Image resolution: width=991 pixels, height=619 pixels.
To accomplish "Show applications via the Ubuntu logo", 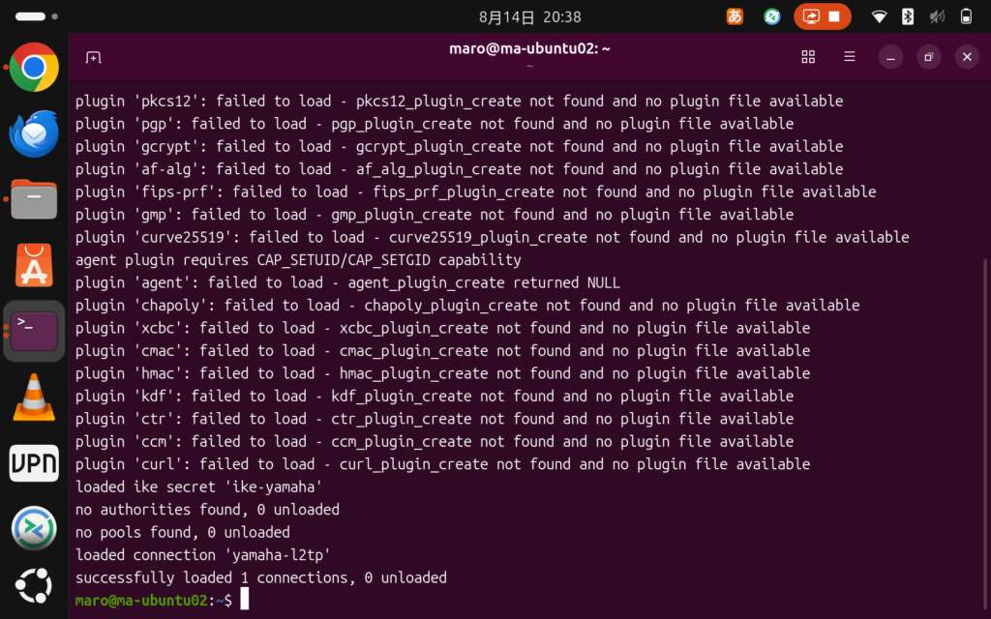I will [34, 586].
